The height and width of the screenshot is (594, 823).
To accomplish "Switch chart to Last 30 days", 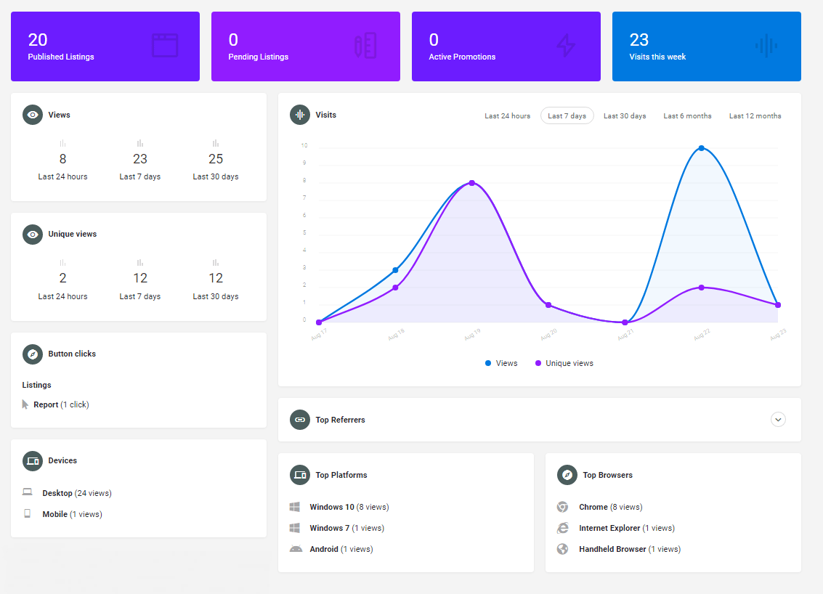I will click(x=625, y=116).
